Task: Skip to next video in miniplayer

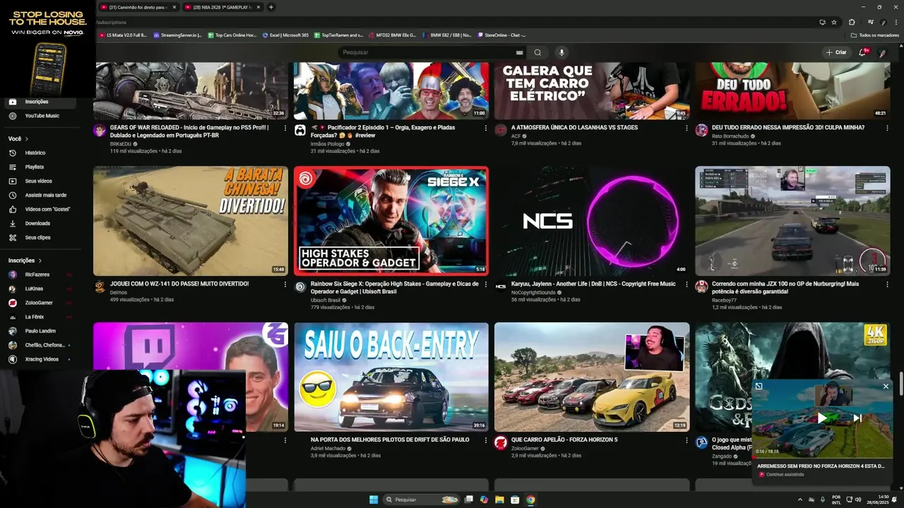Action: tap(857, 418)
